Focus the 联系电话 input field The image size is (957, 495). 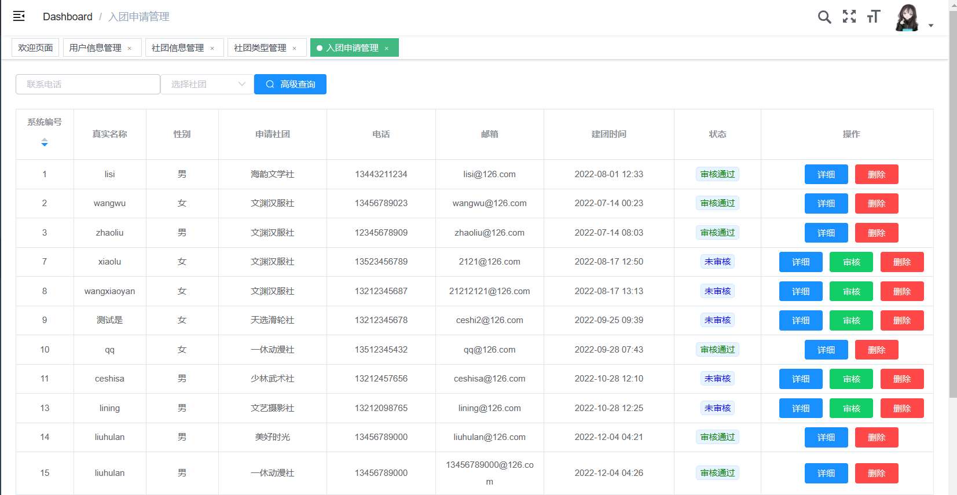[88, 85]
